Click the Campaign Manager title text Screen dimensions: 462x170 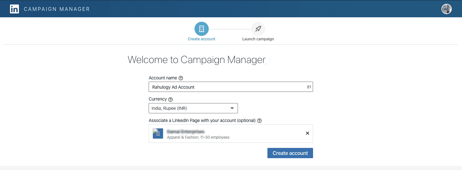tap(57, 9)
